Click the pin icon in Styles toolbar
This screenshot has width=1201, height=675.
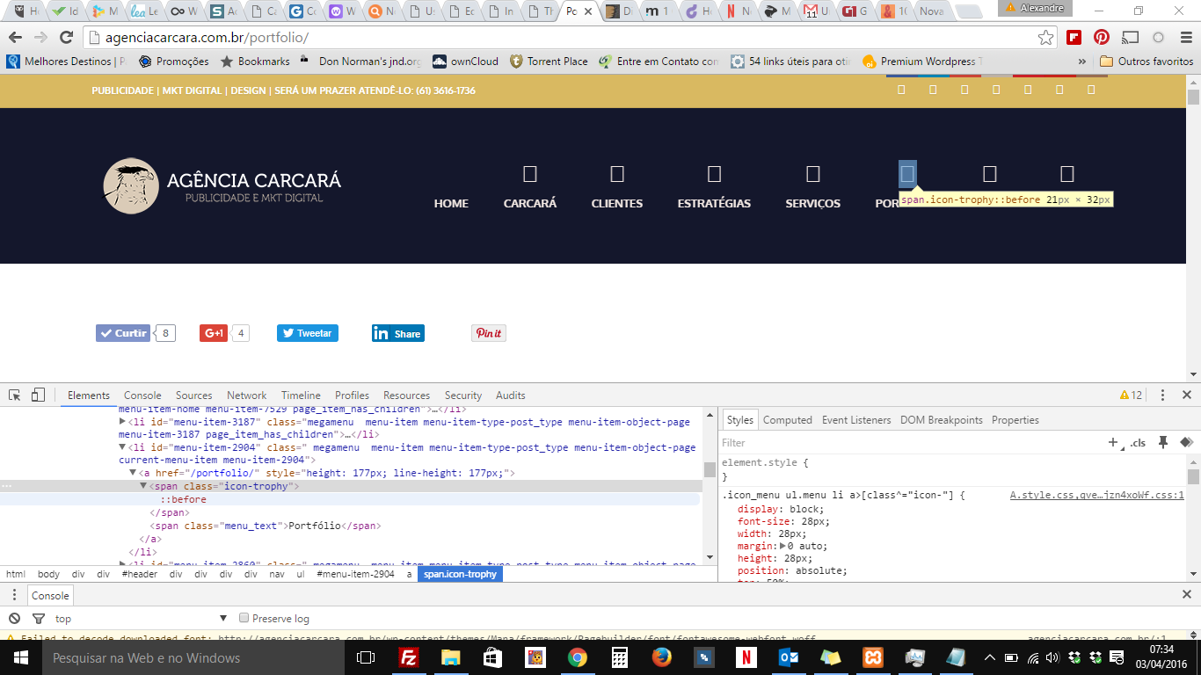1163,443
